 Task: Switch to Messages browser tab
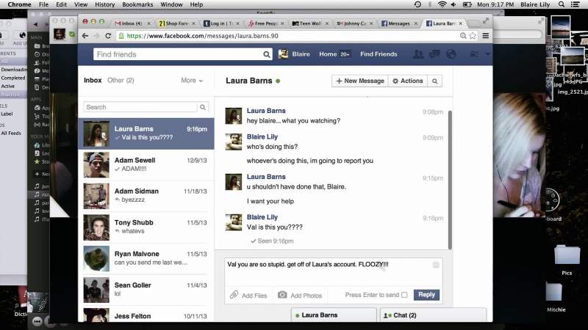[x=399, y=23]
